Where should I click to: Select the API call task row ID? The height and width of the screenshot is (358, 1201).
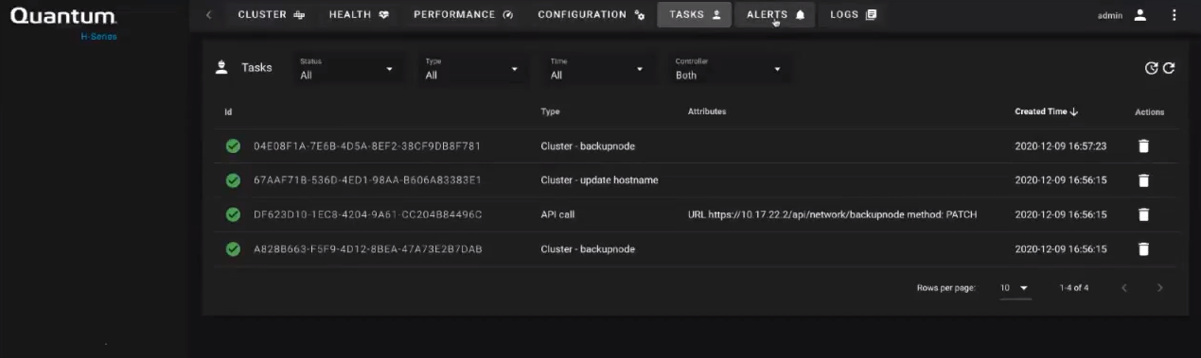368,214
